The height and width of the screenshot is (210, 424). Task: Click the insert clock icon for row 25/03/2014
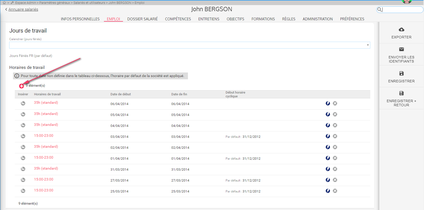click(23, 191)
